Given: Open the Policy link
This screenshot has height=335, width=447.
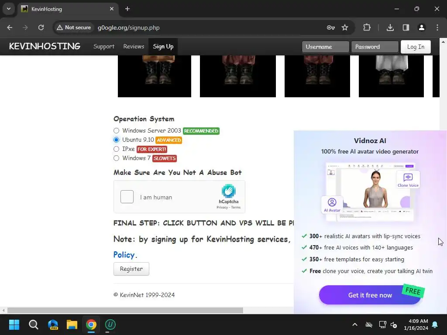Looking at the screenshot, I should tap(124, 255).
